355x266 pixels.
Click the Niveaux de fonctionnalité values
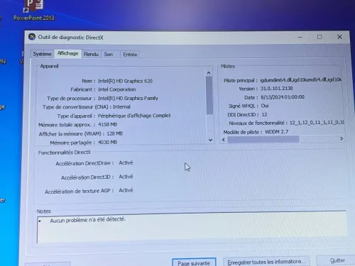click(x=317, y=123)
